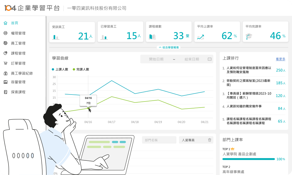
Task: Click the 已學習員工 15人 card
Action: (121, 32)
